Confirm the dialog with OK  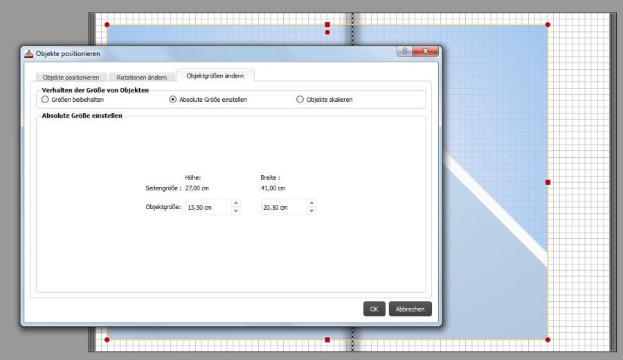[374, 309]
